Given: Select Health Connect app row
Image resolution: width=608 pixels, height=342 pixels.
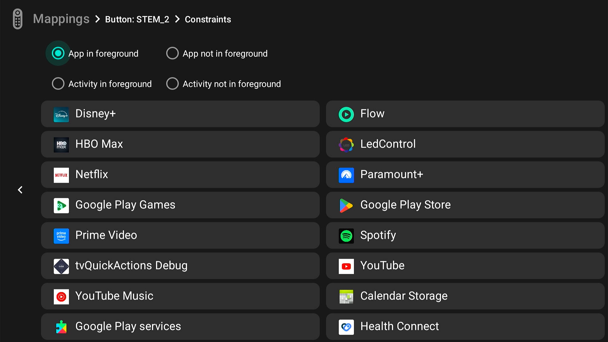Looking at the screenshot, I should [x=465, y=326].
